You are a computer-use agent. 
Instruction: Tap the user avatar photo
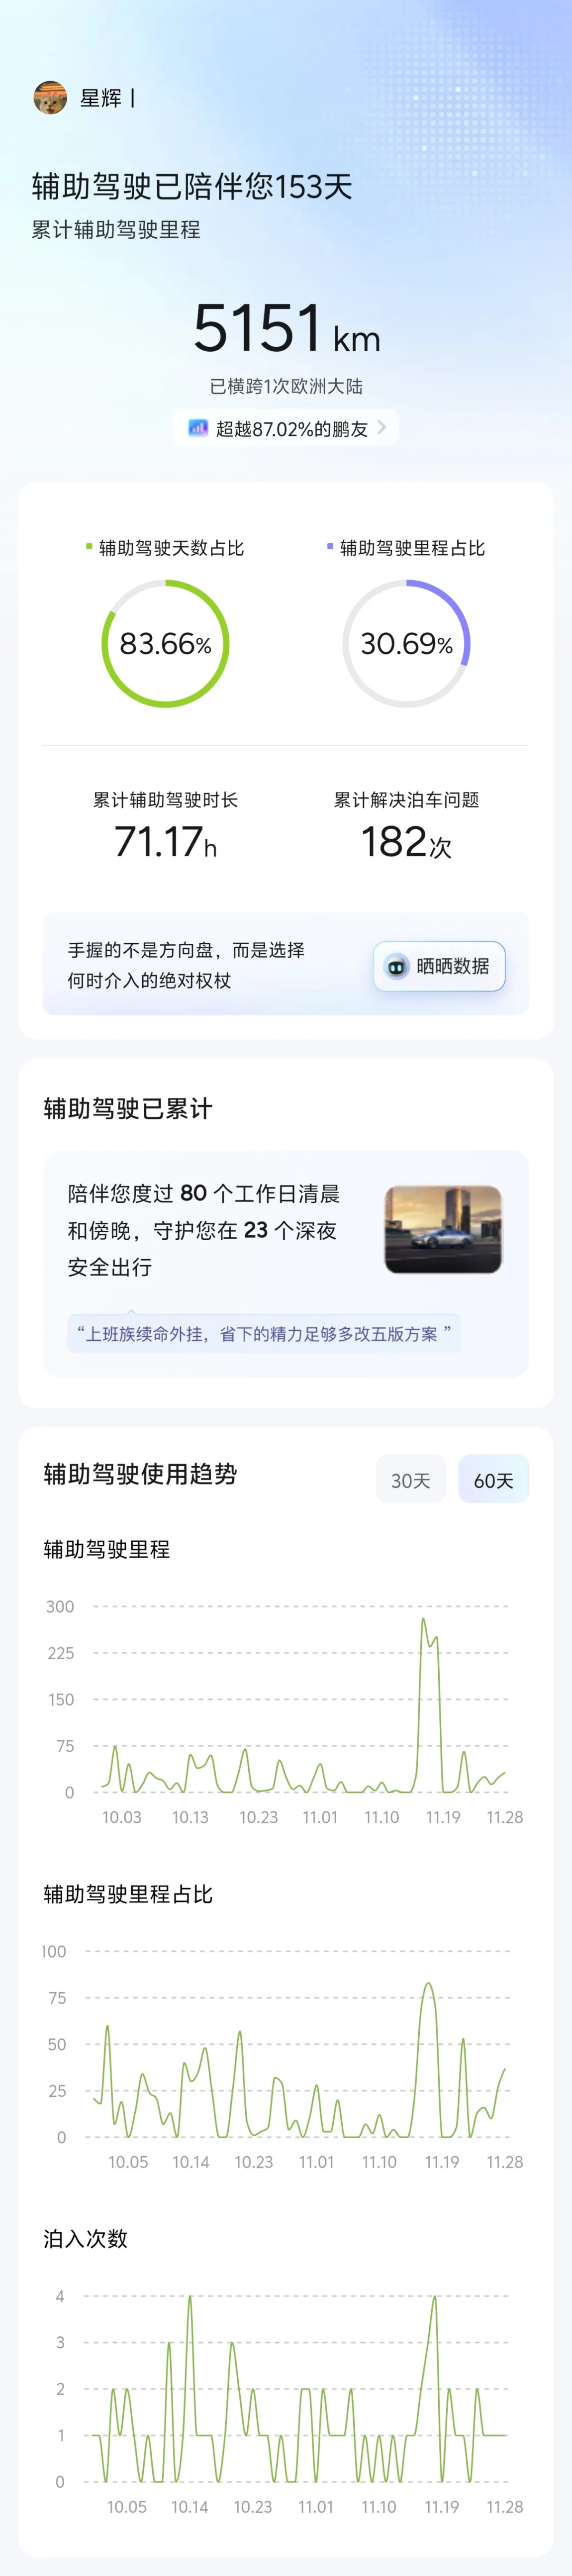click(x=50, y=98)
